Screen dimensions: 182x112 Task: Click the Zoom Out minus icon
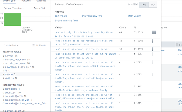(32, 8)
